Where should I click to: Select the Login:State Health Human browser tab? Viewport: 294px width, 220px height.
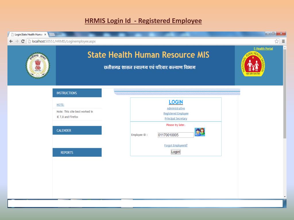[28, 35]
